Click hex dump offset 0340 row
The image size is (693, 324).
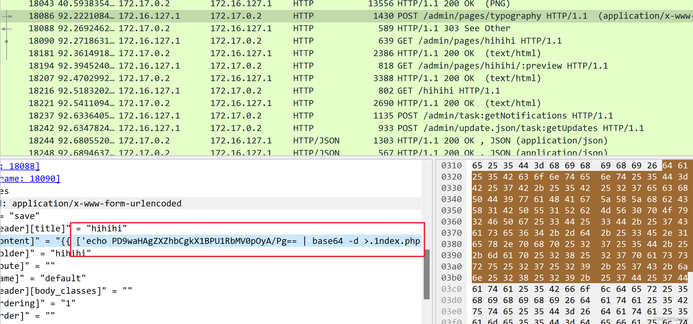(x=564, y=199)
